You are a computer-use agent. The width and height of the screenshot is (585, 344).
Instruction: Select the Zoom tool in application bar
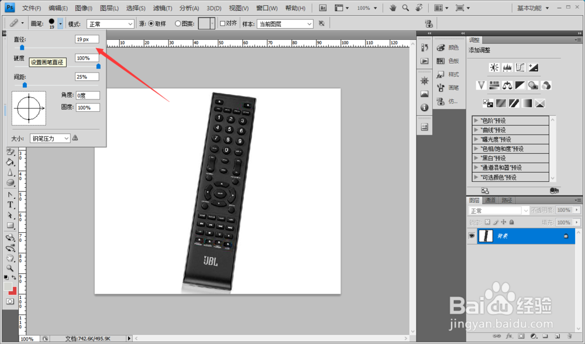coord(405,8)
